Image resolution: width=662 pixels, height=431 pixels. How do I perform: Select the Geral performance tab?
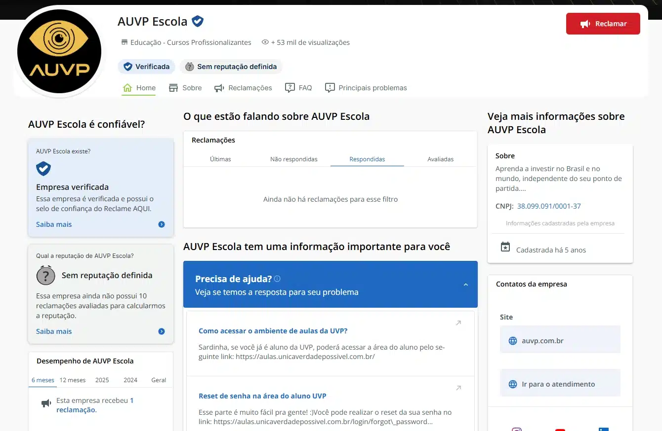(159, 380)
